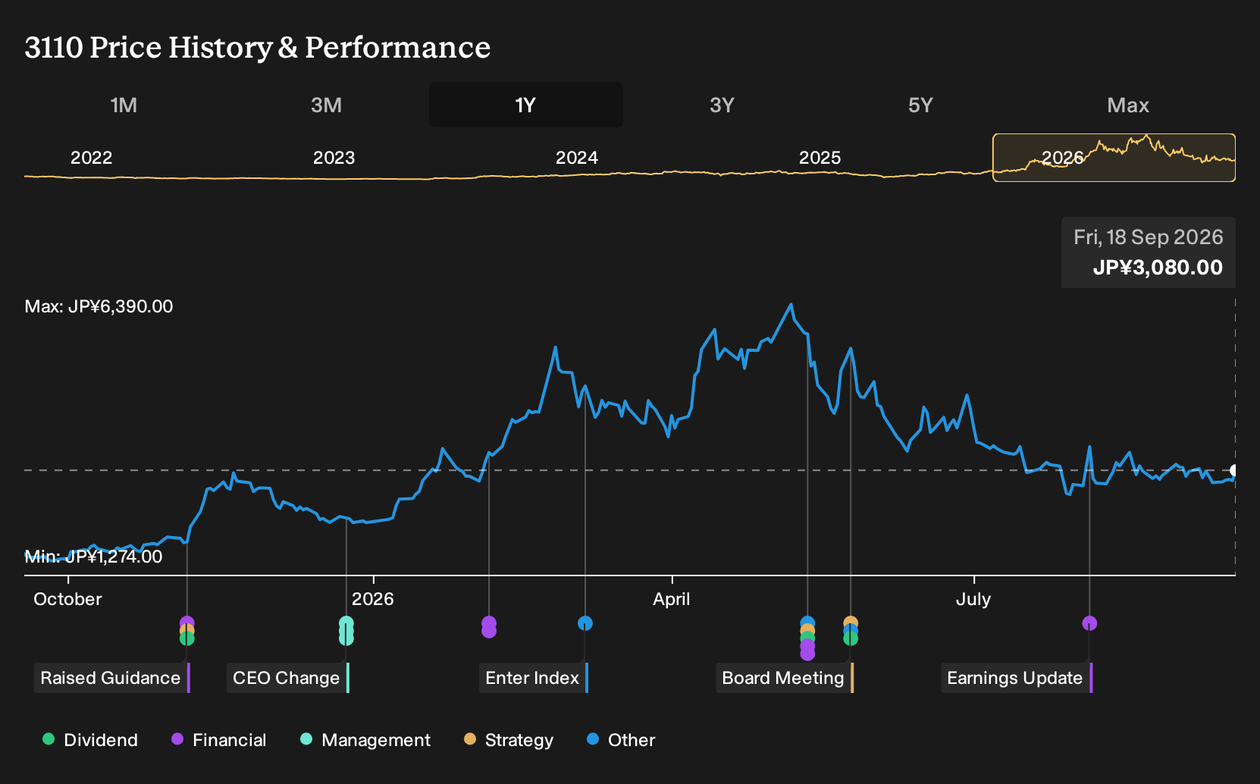
Task: Show the Max time range
Action: (x=1128, y=105)
